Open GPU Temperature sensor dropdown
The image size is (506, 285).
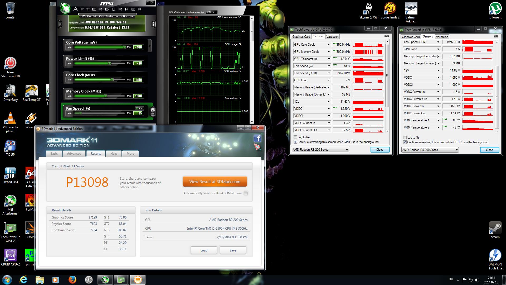[329, 59]
